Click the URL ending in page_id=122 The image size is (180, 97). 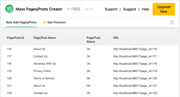135,93
